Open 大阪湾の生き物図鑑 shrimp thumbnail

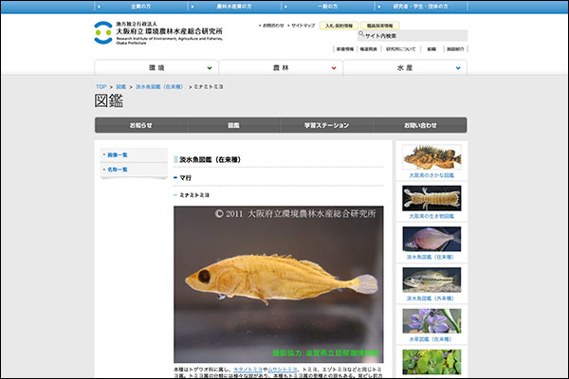tap(431, 197)
